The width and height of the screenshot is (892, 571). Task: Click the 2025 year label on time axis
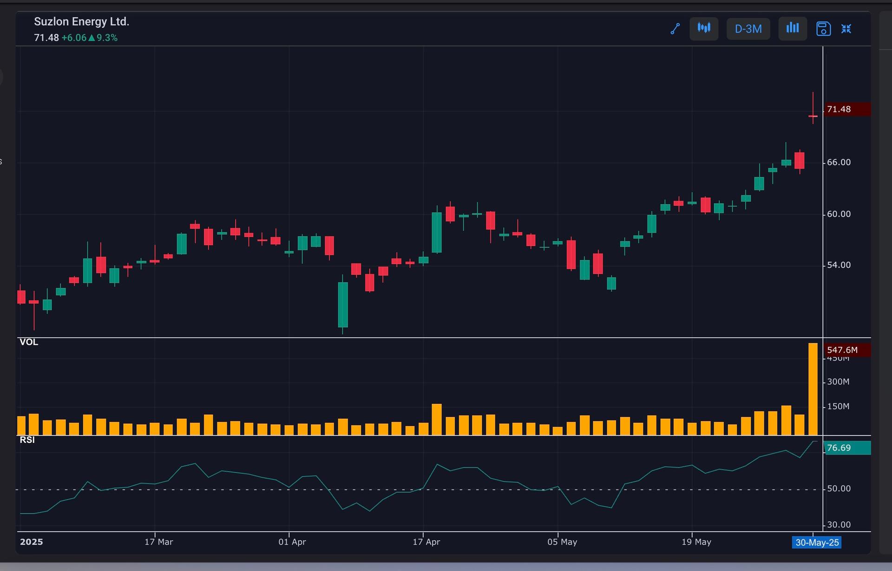click(x=32, y=542)
